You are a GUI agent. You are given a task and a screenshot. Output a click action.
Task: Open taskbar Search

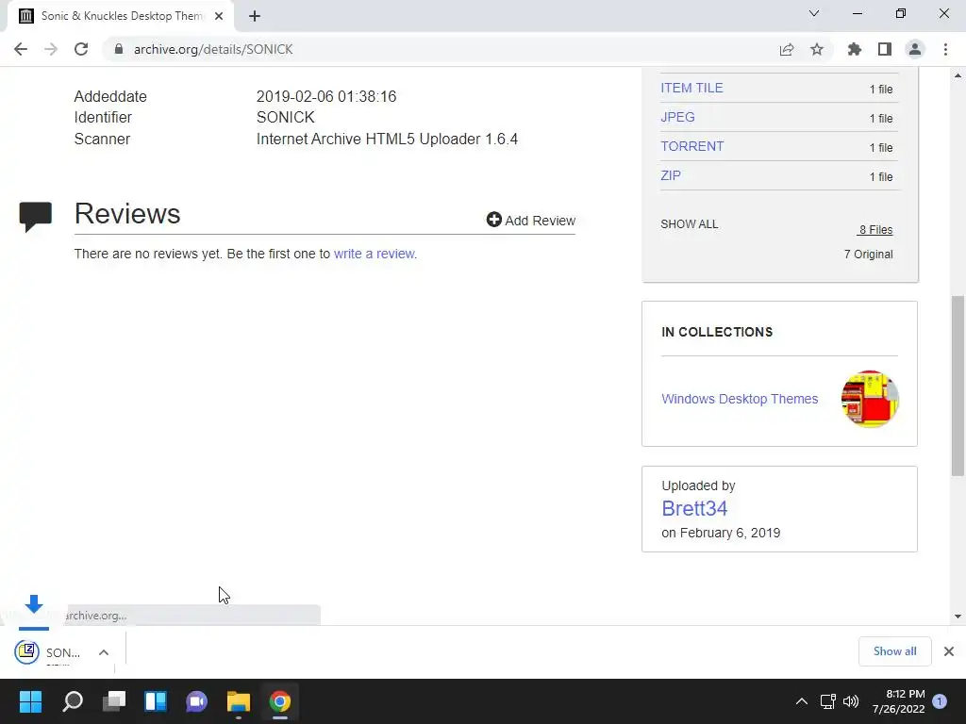pos(73,701)
